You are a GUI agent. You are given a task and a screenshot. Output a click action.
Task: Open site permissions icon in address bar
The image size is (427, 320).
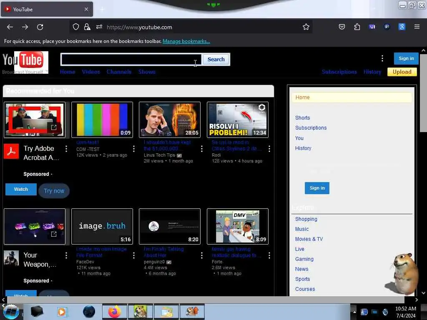99,27
